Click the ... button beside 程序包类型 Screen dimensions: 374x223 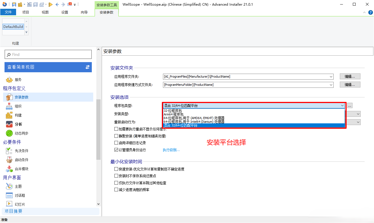point(350,106)
